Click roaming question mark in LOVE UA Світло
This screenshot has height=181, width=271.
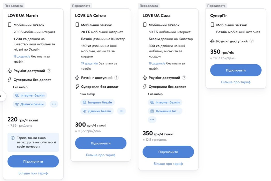tap(116, 78)
